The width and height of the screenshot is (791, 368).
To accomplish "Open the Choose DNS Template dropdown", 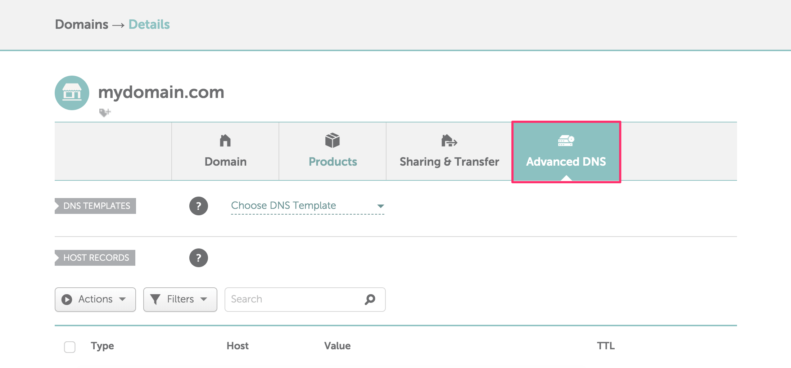I will pyautogui.click(x=308, y=206).
